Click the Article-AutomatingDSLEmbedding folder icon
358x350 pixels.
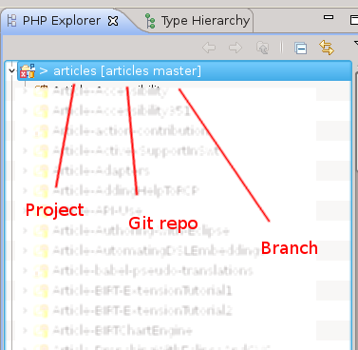pos(41,250)
